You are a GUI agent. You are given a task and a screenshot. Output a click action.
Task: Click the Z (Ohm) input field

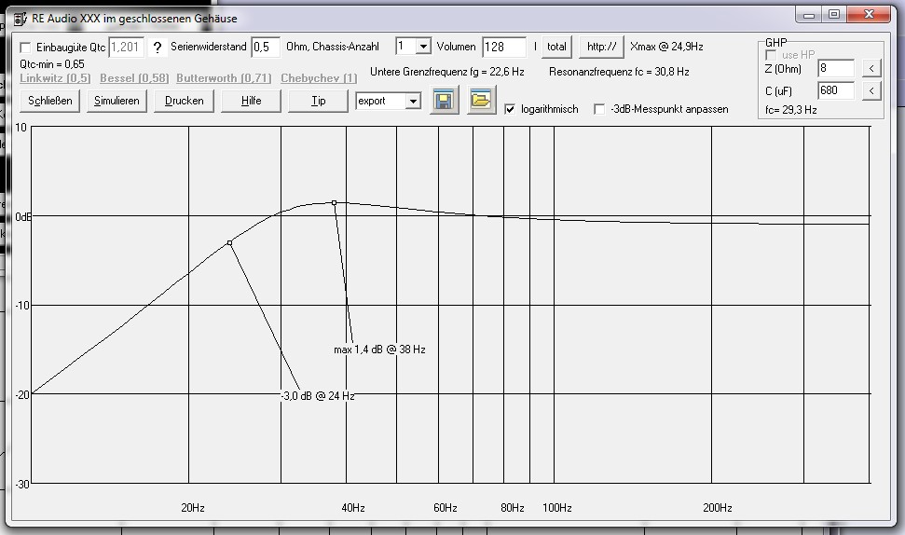pyautogui.click(x=836, y=68)
